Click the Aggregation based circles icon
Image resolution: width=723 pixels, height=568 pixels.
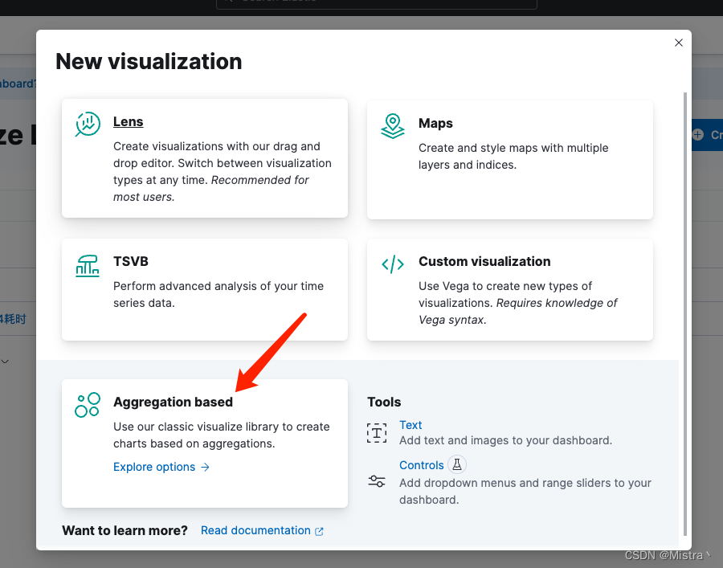87,405
